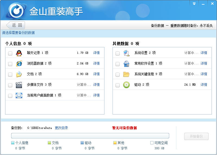Close the 金山重装高手 window

(x=212, y=4)
